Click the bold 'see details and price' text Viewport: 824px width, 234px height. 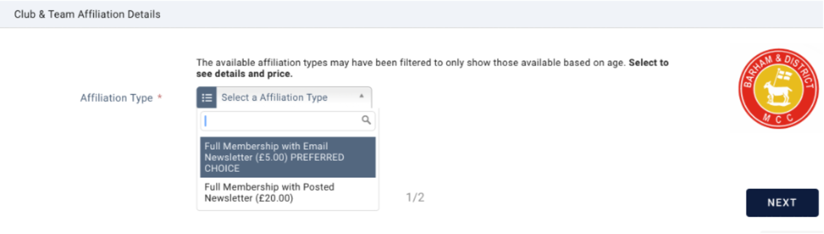click(244, 74)
